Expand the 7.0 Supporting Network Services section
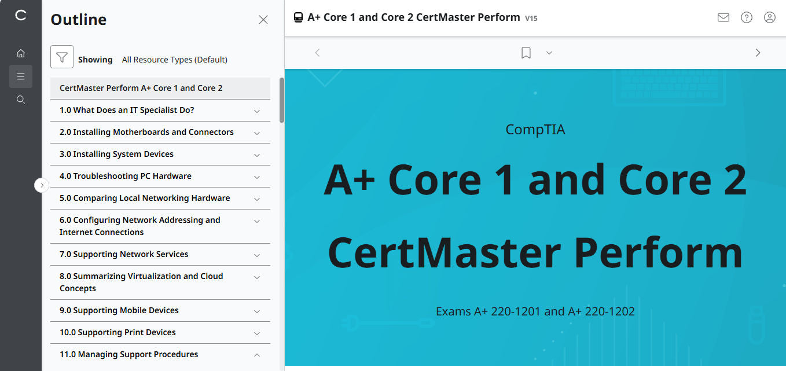786x371 pixels. click(256, 254)
